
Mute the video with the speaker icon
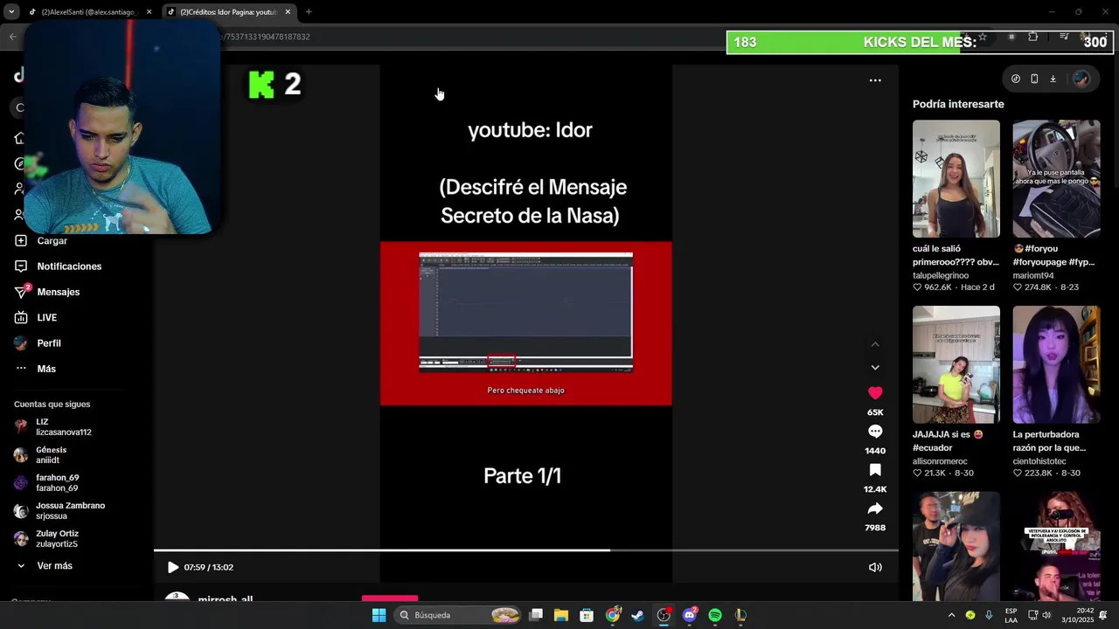click(x=875, y=567)
